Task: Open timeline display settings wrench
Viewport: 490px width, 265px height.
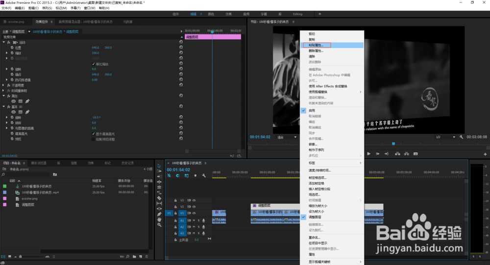Action: pyautogui.click(x=204, y=176)
